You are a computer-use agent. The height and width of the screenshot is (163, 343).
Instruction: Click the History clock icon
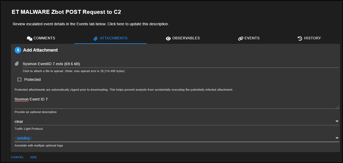point(300,39)
